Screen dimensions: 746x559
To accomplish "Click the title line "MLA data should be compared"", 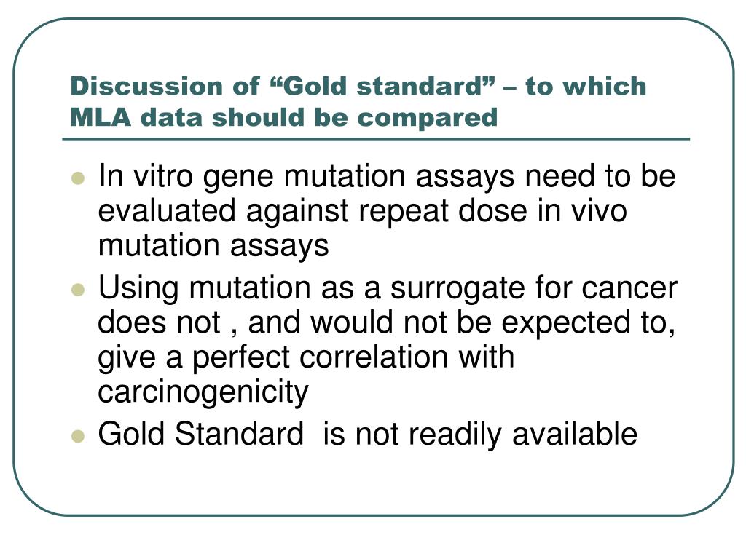I will point(284,117).
